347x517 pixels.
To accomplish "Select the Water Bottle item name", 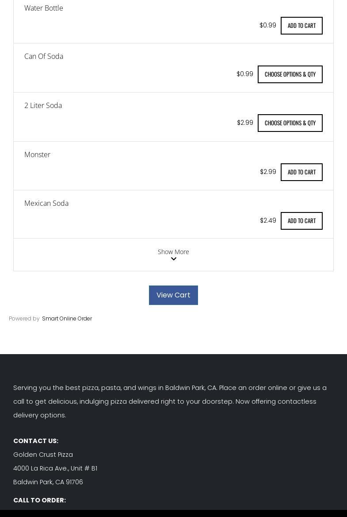I will (x=44, y=8).
